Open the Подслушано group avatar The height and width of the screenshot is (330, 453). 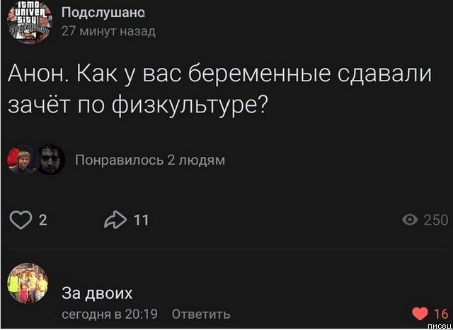click(28, 22)
